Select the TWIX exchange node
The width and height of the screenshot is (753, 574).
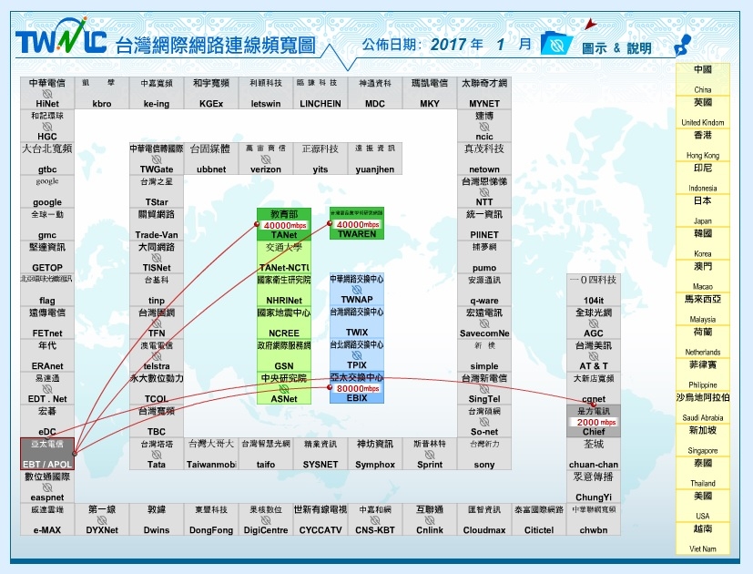pos(357,322)
